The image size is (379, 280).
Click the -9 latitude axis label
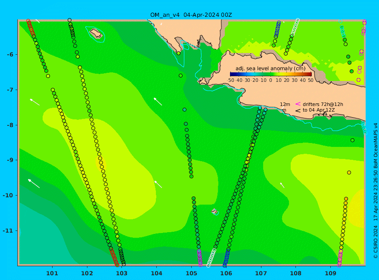[x=10, y=160]
